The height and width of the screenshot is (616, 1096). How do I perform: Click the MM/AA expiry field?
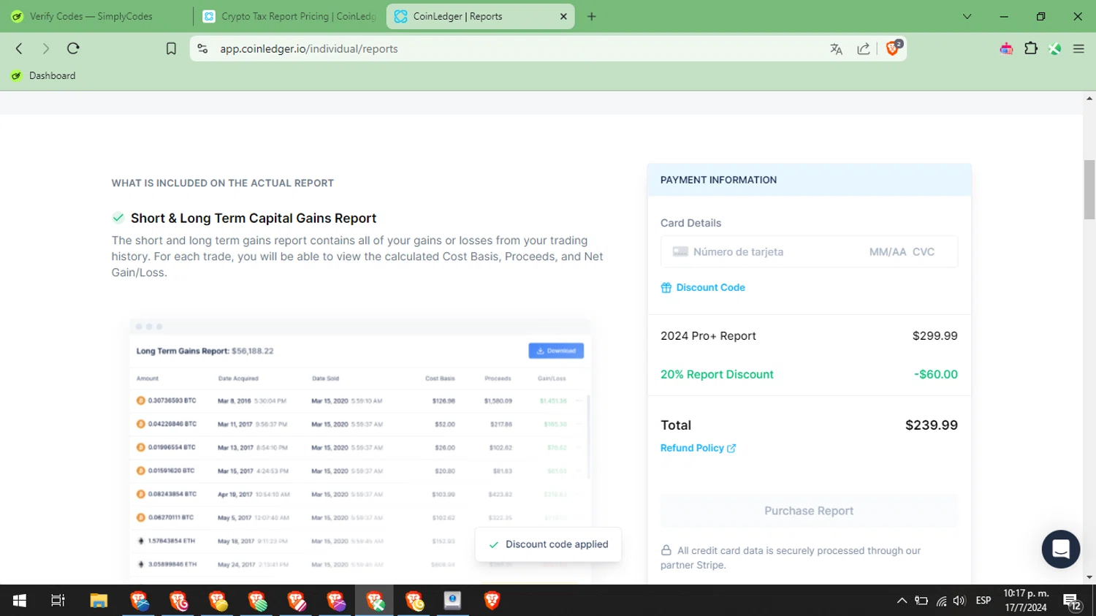(887, 251)
